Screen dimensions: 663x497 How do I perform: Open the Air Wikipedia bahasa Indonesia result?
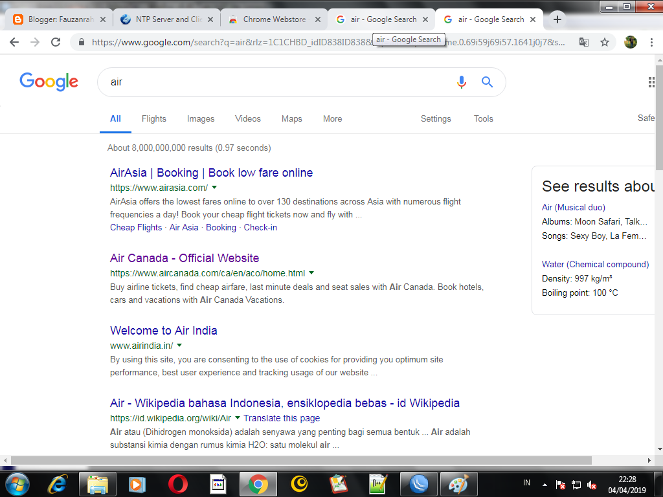point(285,403)
